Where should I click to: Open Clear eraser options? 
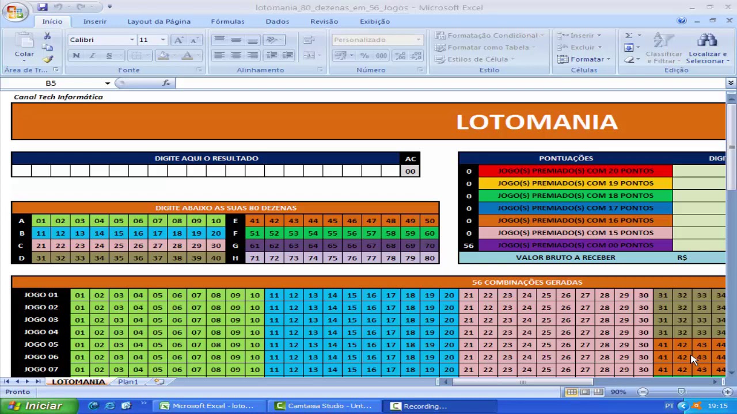[629, 59]
